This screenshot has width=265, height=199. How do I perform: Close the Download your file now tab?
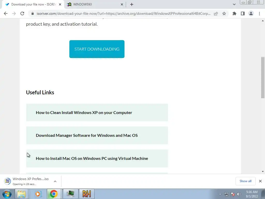pyautogui.click(x=60, y=4)
